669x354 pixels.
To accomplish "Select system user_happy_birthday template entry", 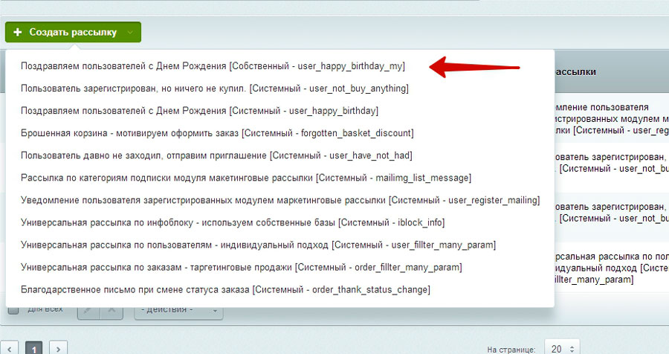I will click(199, 111).
